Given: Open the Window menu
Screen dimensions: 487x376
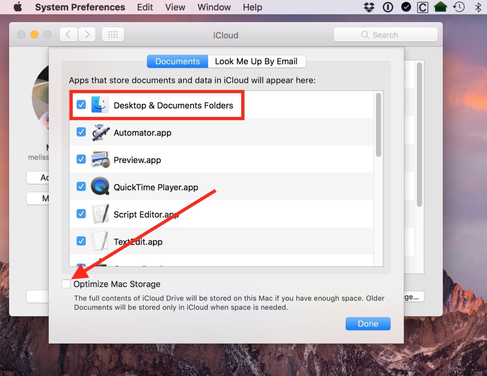Looking at the screenshot, I should [x=214, y=7].
